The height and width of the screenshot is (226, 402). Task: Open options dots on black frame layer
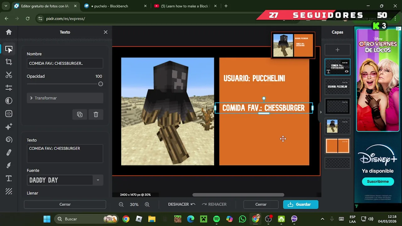tap(345, 102)
